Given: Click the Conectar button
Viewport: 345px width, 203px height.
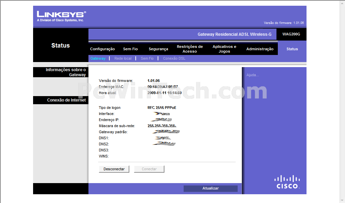Looking at the screenshot, I should click(149, 169).
